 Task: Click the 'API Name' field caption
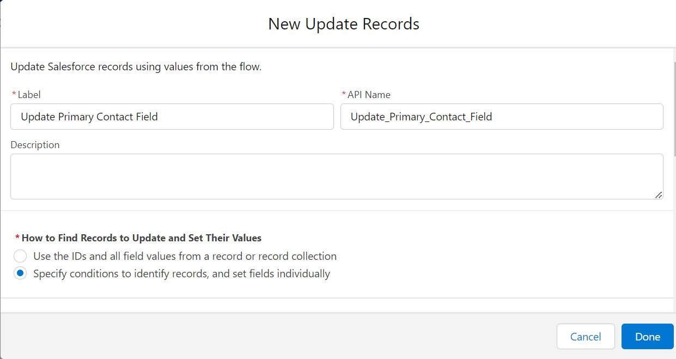tap(369, 95)
